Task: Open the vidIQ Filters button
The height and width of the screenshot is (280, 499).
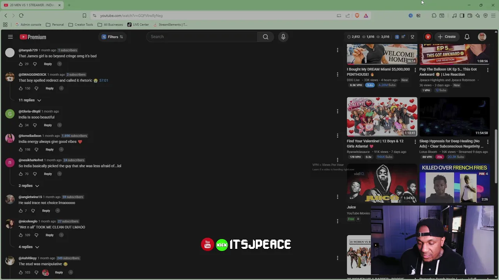Action: (x=112, y=37)
